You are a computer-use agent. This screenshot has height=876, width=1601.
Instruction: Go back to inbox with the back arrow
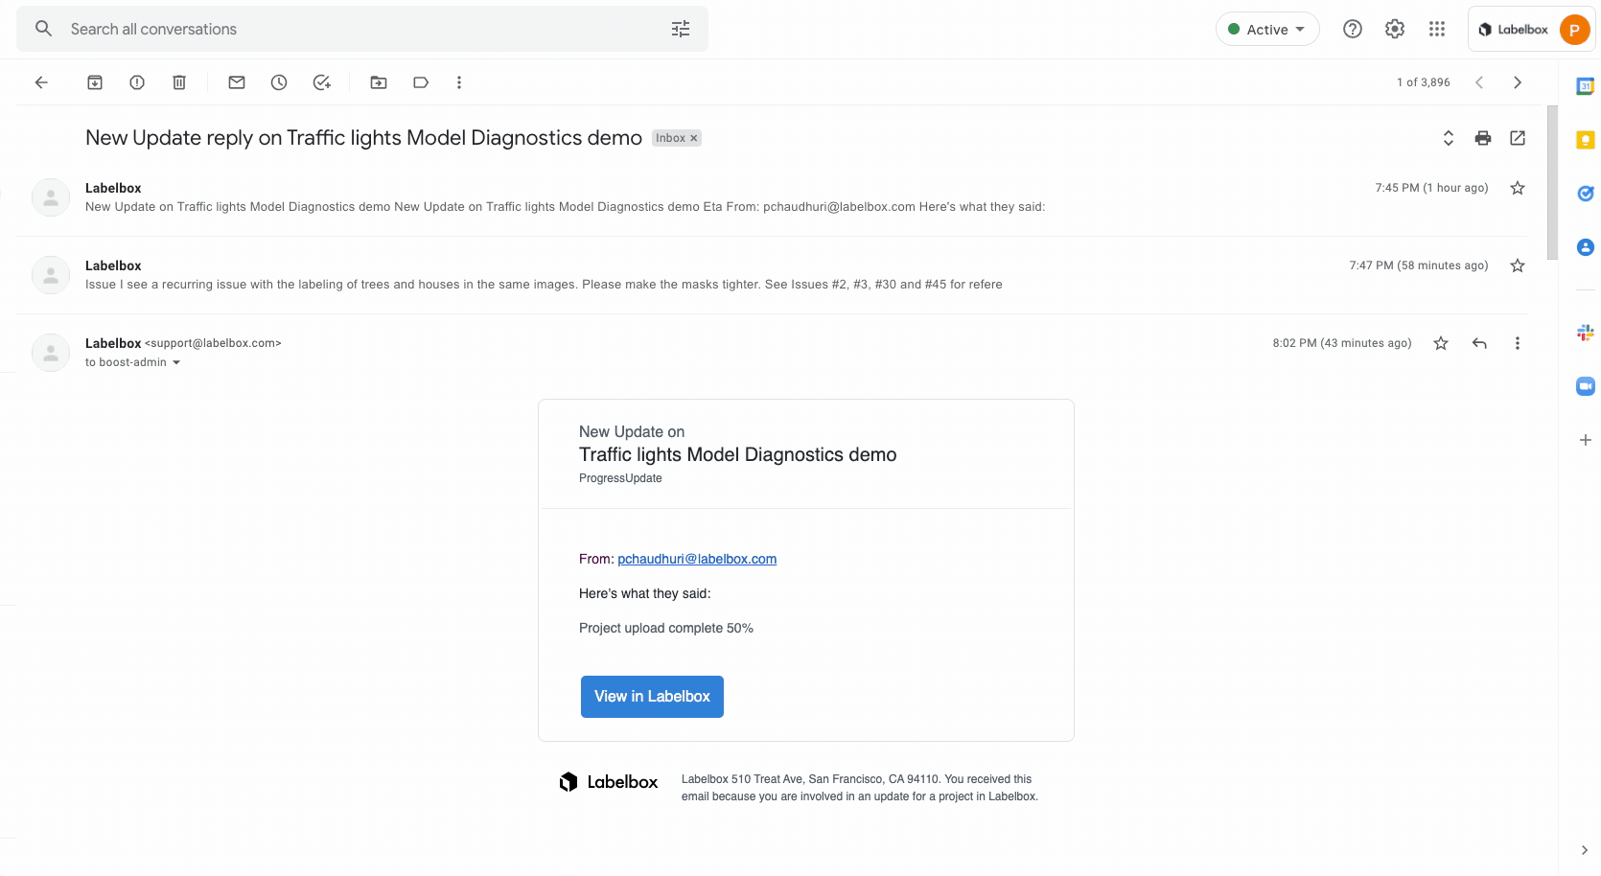tap(41, 82)
